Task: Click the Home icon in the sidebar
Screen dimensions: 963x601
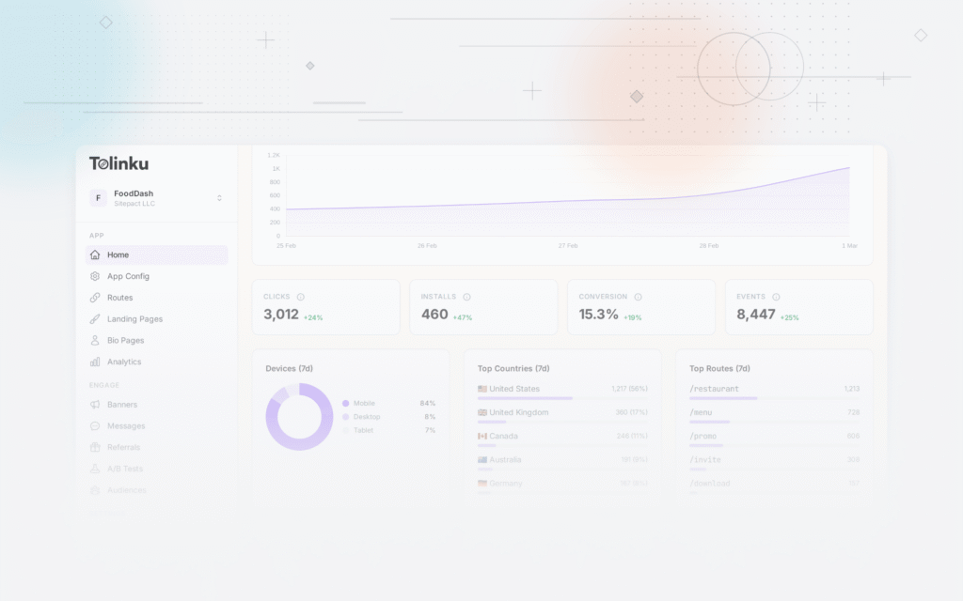Action: 94,254
